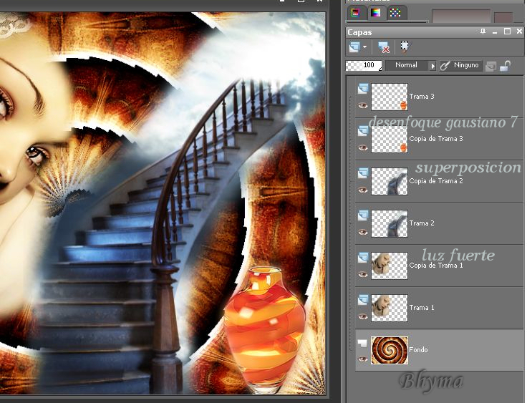Image resolution: width=527 pixels, height=403 pixels.
Task: Hide the Copia de Trama 2 layer
Action: (x=362, y=190)
